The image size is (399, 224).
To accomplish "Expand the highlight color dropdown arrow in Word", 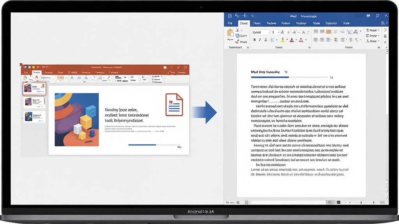I will (287, 40).
